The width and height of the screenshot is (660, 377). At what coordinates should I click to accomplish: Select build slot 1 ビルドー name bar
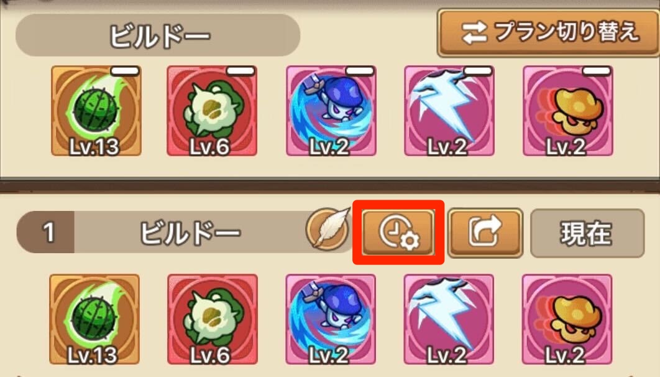(185, 232)
